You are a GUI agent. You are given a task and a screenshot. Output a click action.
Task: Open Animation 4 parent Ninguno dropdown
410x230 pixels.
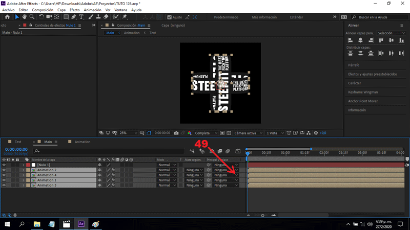pyautogui.click(x=226, y=175)
